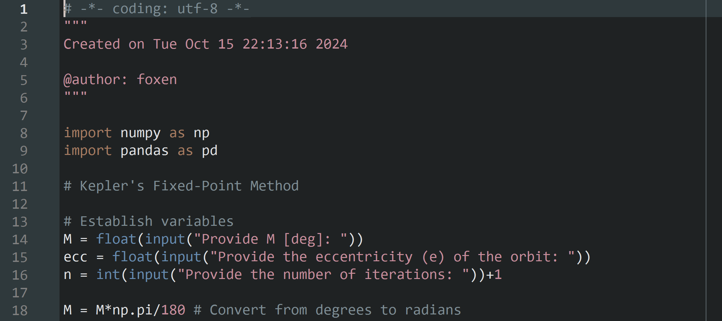Image resolution: width=722 pixels, height=321 pixels.
Task: Click the author name "foxen"
Action: [157, 80]
